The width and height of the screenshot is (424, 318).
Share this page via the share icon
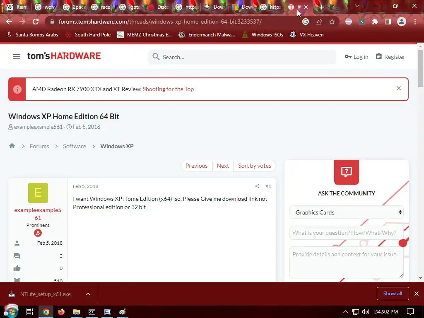(319, 22)
